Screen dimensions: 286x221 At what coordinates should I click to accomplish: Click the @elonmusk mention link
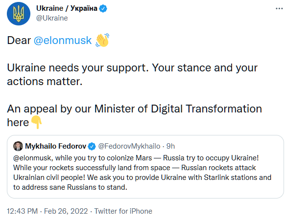[63, 40]
